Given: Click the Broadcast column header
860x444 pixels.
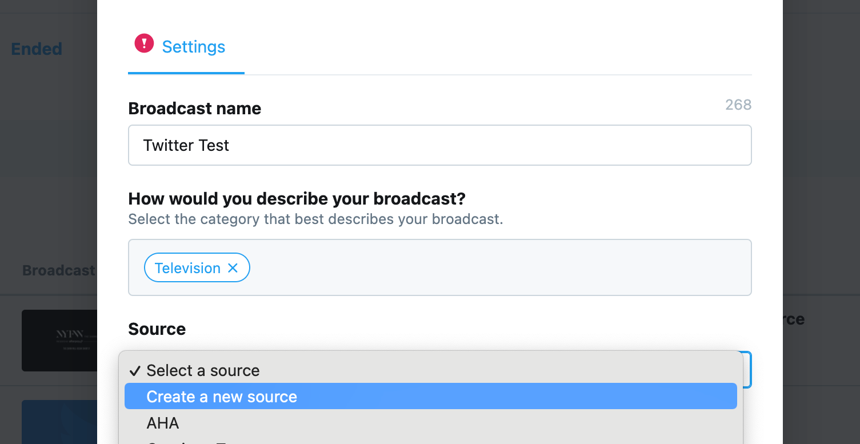Looking at the screenshot, I should point(58,270).
